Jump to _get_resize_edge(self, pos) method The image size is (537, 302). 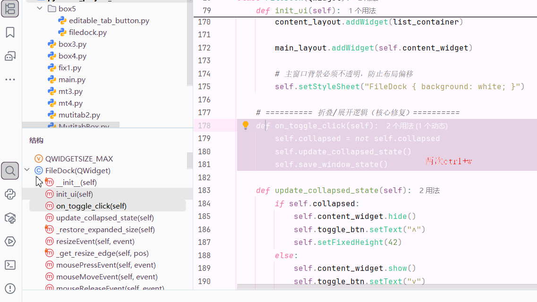[102, 253]
